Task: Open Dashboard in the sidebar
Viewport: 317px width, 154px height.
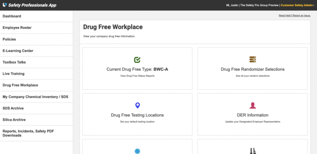Action: click(x=36, y=16)
